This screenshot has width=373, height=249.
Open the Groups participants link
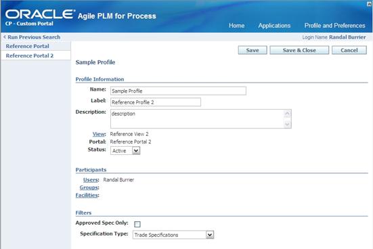pos(89,187)
